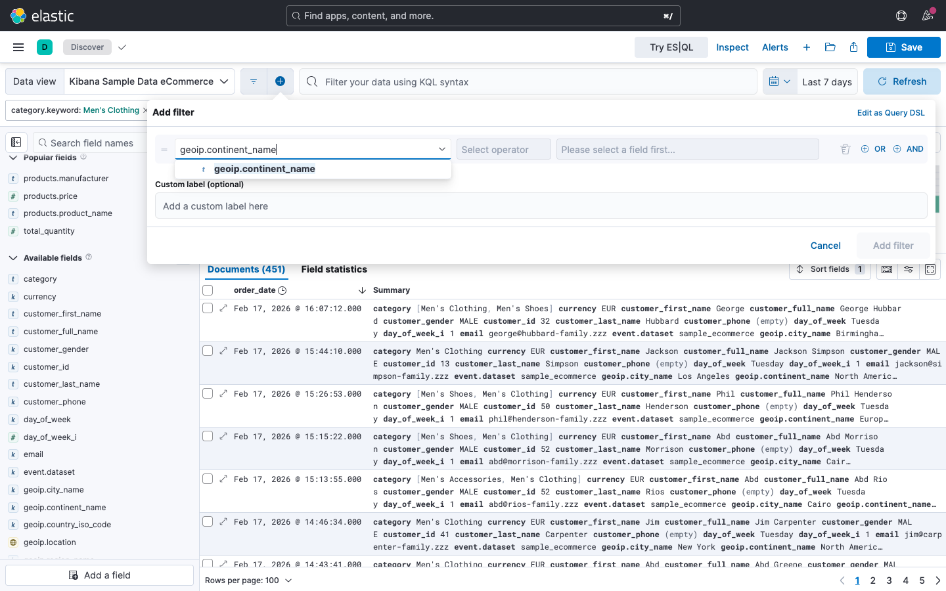This screenshot has width=946, height=591.
Task: Select the 15:44:10 document row checkbox
Action: (x=208, y=351)
